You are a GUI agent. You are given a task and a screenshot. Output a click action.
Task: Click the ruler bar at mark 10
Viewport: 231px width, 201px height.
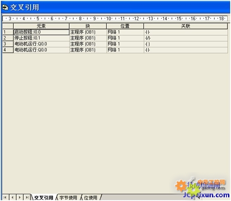pos(109,19)
